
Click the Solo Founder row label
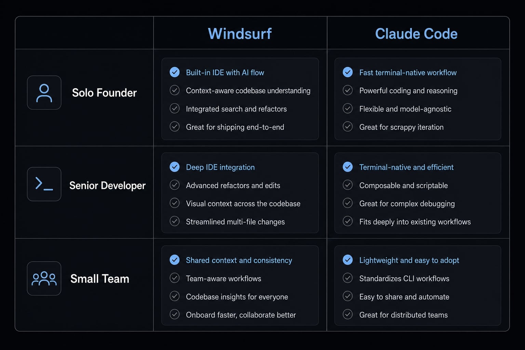point(104,93)
